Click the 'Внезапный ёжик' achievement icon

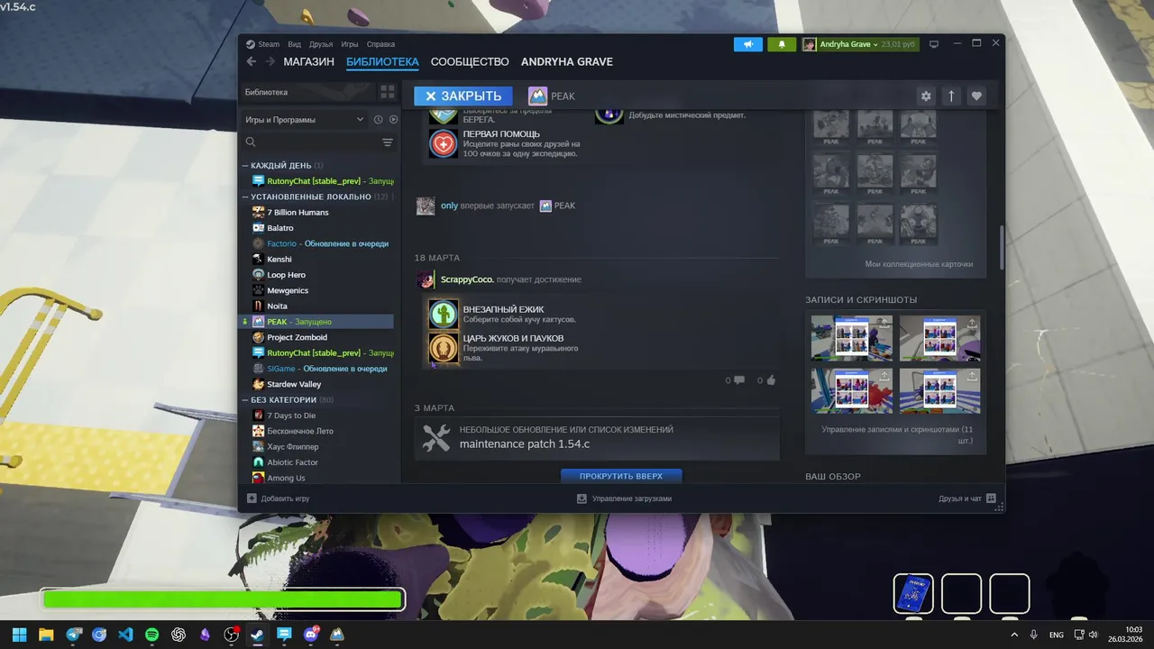(444, 314)
